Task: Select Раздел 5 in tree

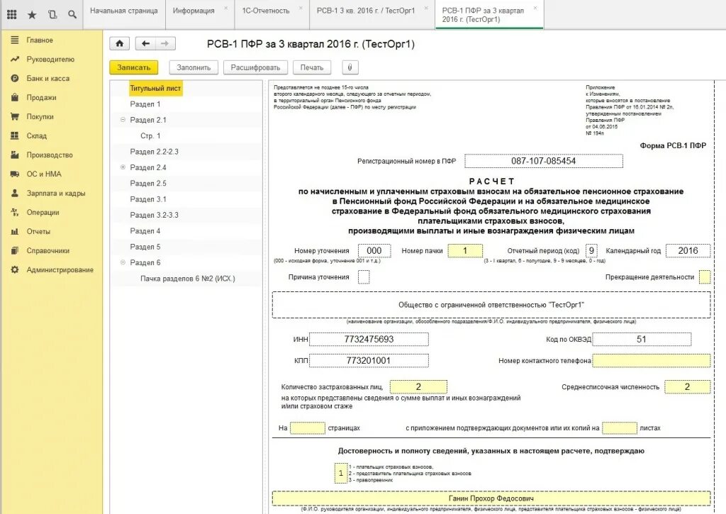Action: coord(145,247)
